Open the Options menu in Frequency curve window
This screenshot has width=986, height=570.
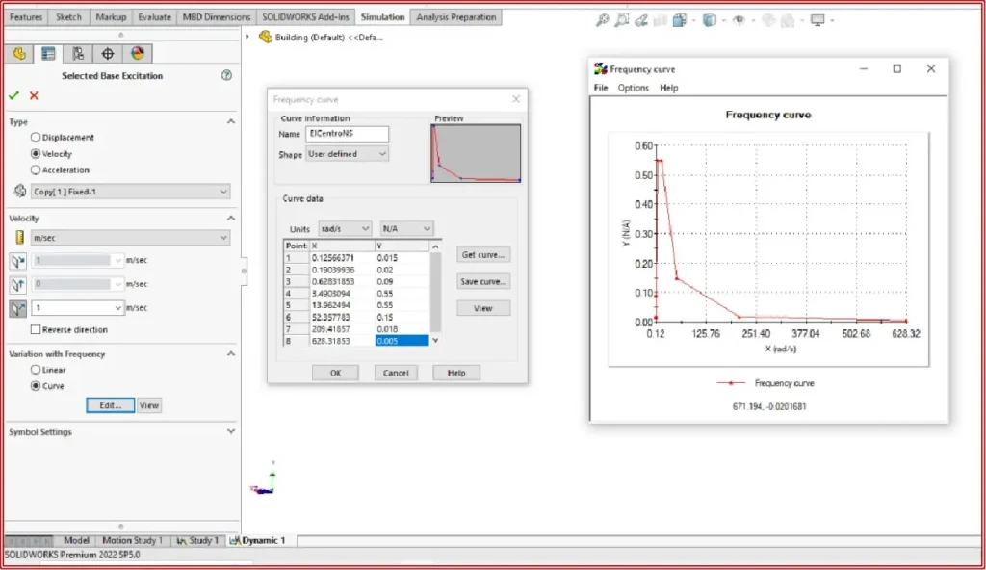click(631, 88)
